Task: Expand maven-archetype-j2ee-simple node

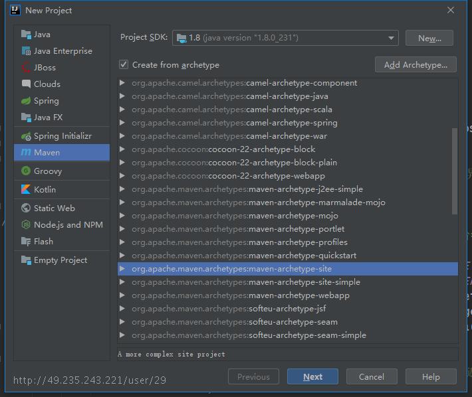Action: pos(122,189)
